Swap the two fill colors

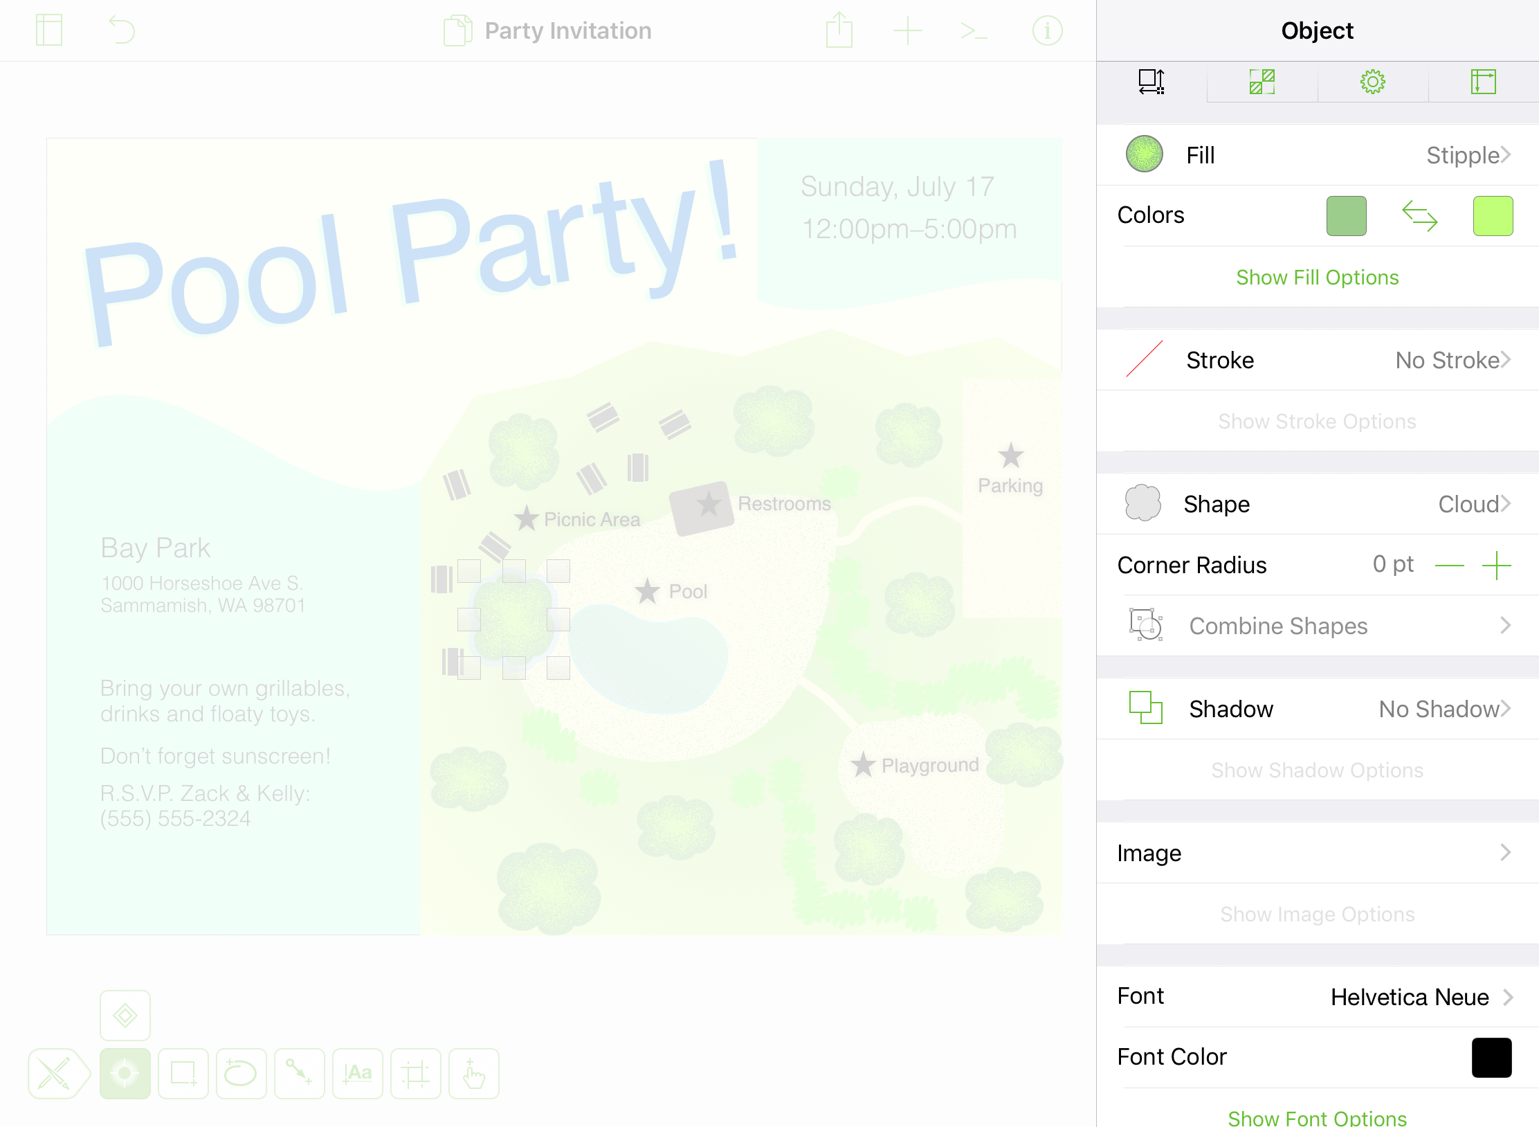[1419, 215]
